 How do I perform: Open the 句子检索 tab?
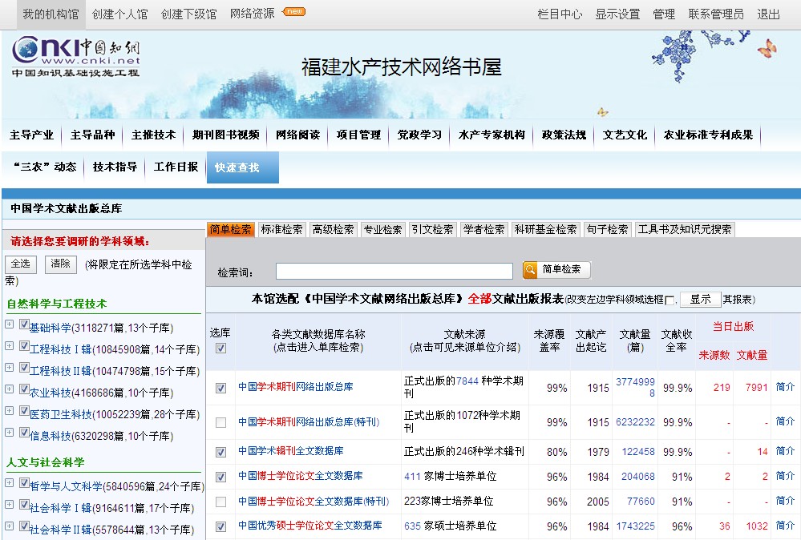(608, 230)
